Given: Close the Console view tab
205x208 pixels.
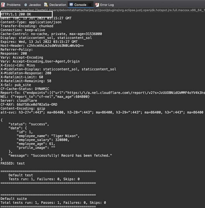Looking at the screenshot, I should tap(90, 5).
